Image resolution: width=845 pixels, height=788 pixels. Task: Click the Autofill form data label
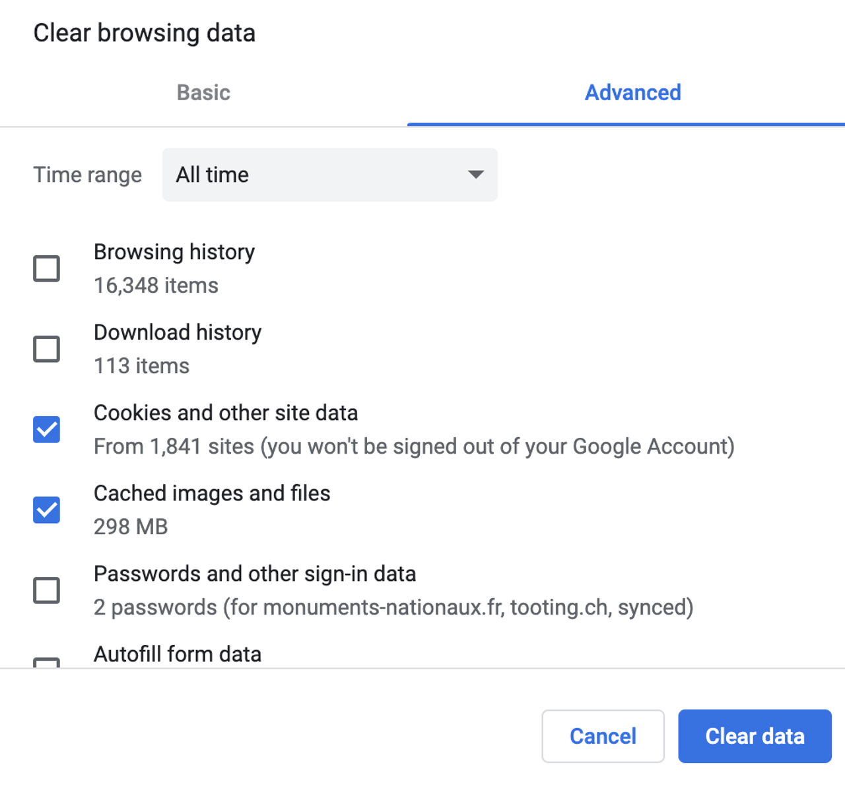(x=178, y=654)
